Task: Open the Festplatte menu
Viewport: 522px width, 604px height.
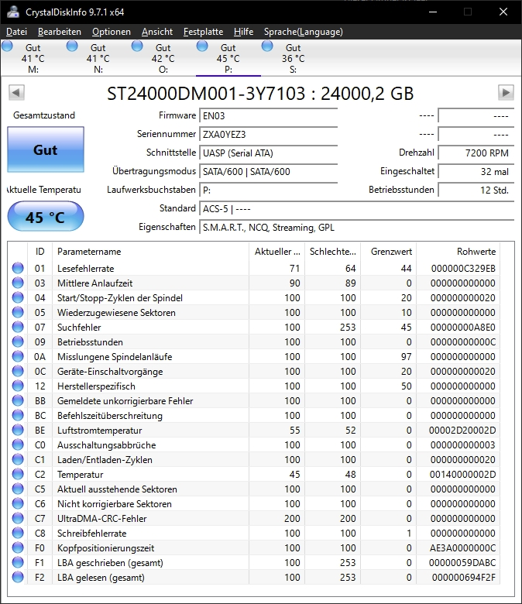Action: (x=203, y=32)
